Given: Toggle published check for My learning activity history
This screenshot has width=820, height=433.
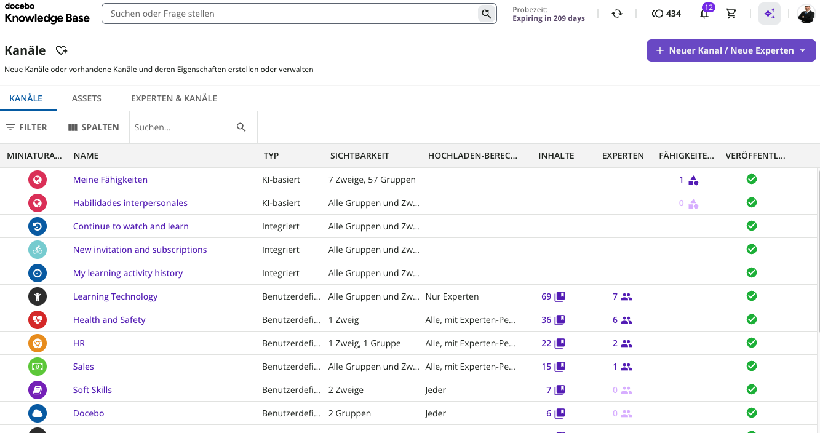Looking at the screenshot, I should click(751, 272).
